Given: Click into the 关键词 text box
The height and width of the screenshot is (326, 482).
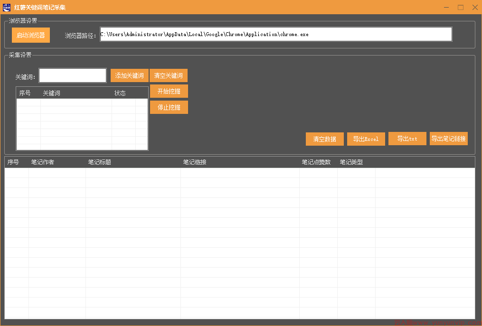Looking at the screenshot, I should [x=73, y=75].
